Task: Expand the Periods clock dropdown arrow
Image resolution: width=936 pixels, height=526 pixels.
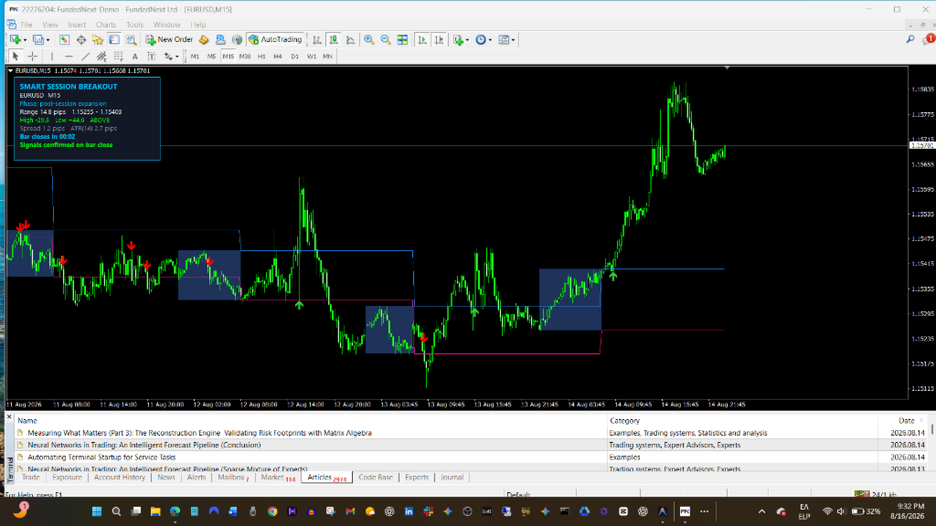Action: [490, 40]
